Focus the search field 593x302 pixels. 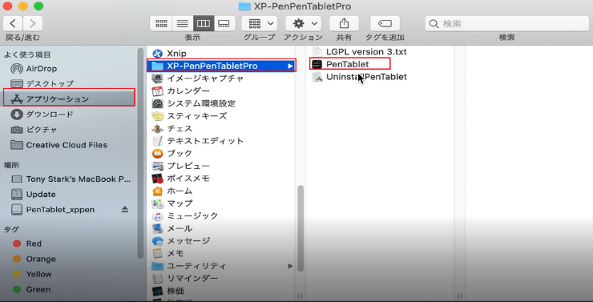pyautogui.click(x=506, y=24)
